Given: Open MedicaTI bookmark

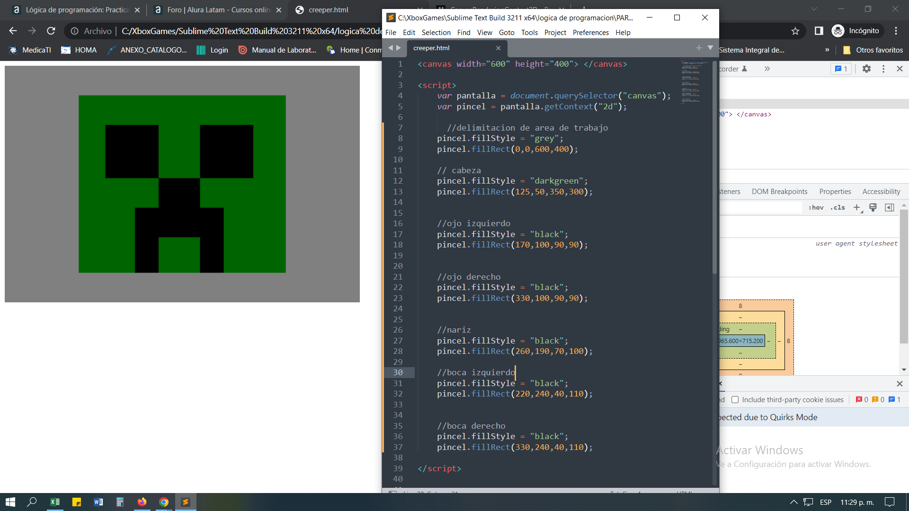Looking at the screenshot, I should coord(30,50).
